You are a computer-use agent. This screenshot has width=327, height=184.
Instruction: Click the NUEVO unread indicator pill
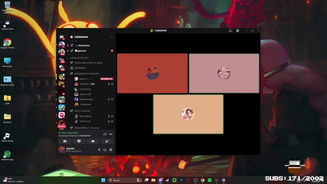pos(62,126)
